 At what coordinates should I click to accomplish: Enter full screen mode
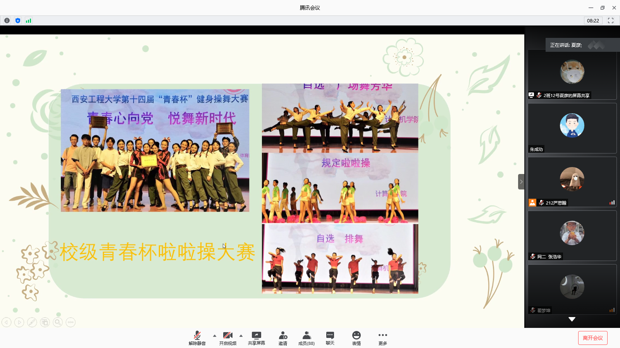click(x=611, y=20)
